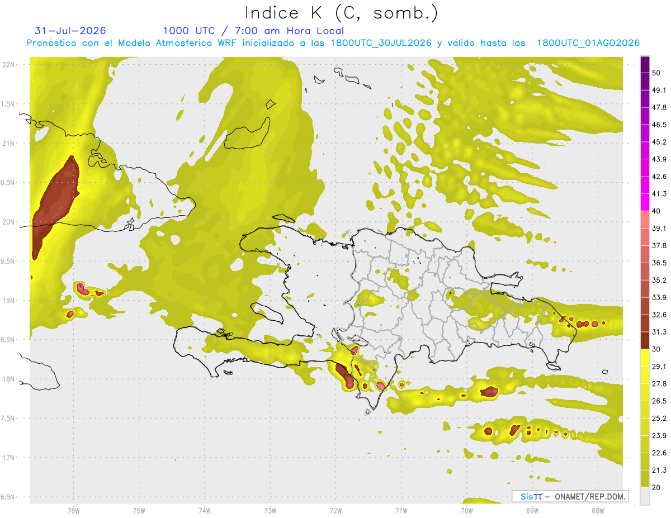Click the colorbar value 30
The image size is (671, 518).
click(x=657, y=349)
